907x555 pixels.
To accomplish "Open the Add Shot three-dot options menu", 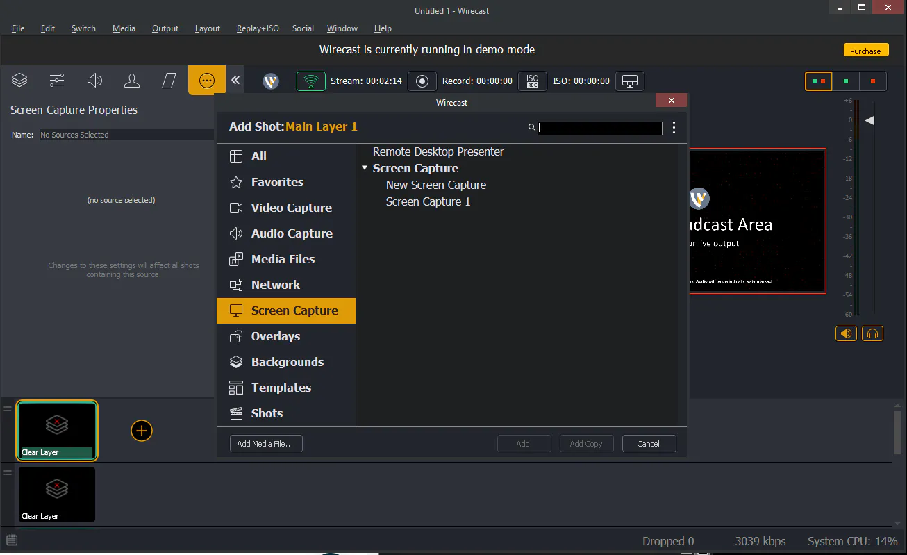I will [674, 128].
